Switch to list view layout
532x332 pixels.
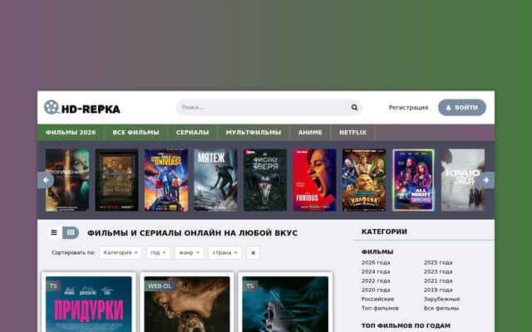pos(54,232)
